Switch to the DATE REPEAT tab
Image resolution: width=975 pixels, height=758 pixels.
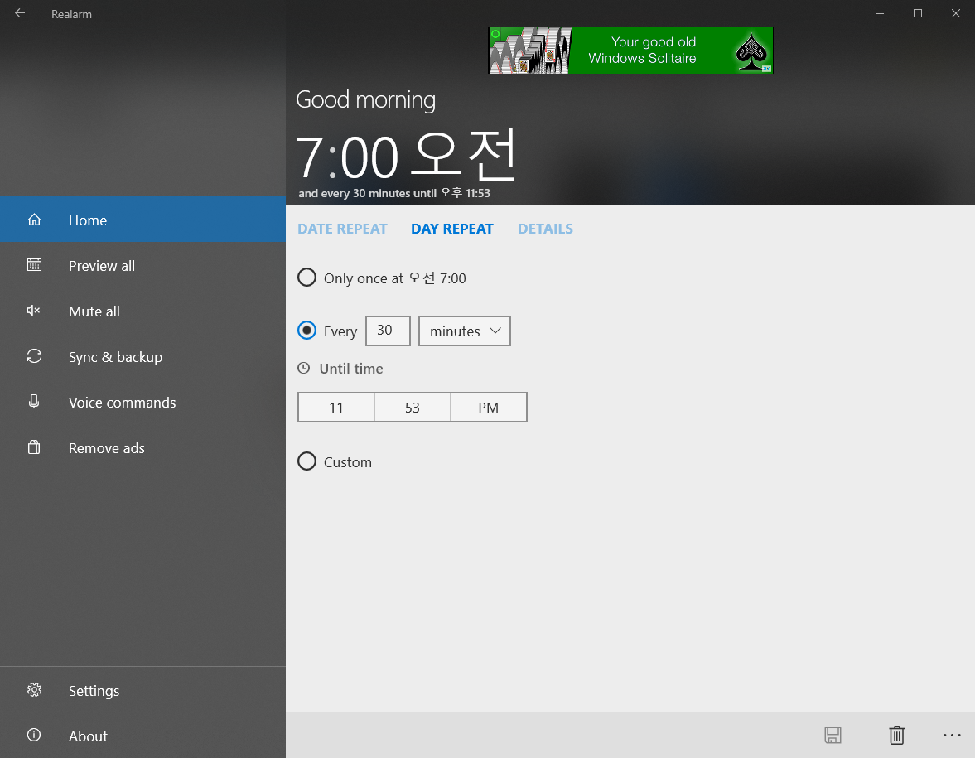tap(343, 229)
